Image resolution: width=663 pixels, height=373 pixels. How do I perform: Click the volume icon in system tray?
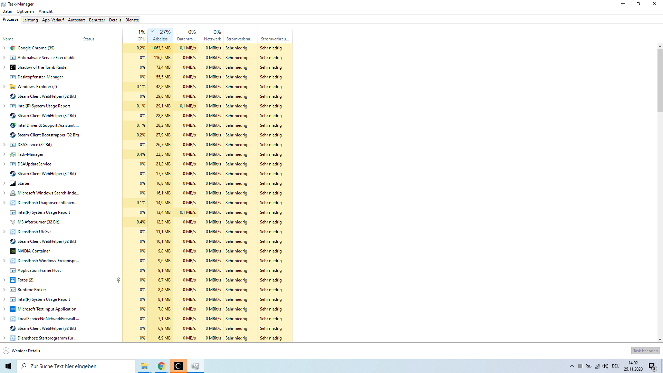pyautogui.click(x=605, y=366)
